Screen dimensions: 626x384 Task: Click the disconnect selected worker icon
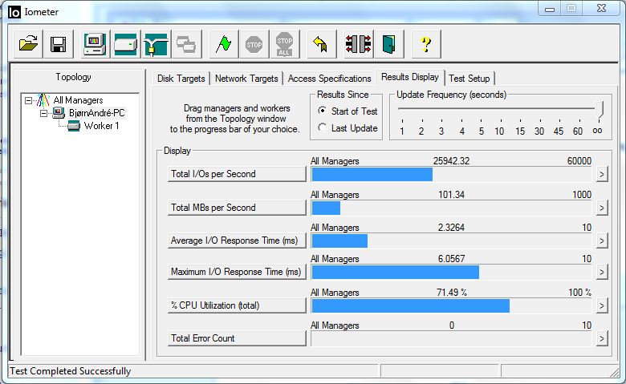tap(359, 44)
